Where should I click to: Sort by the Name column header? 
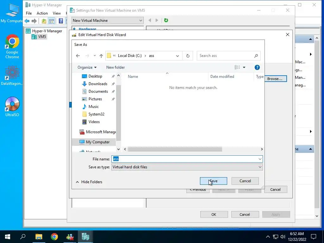coord(133,77)
